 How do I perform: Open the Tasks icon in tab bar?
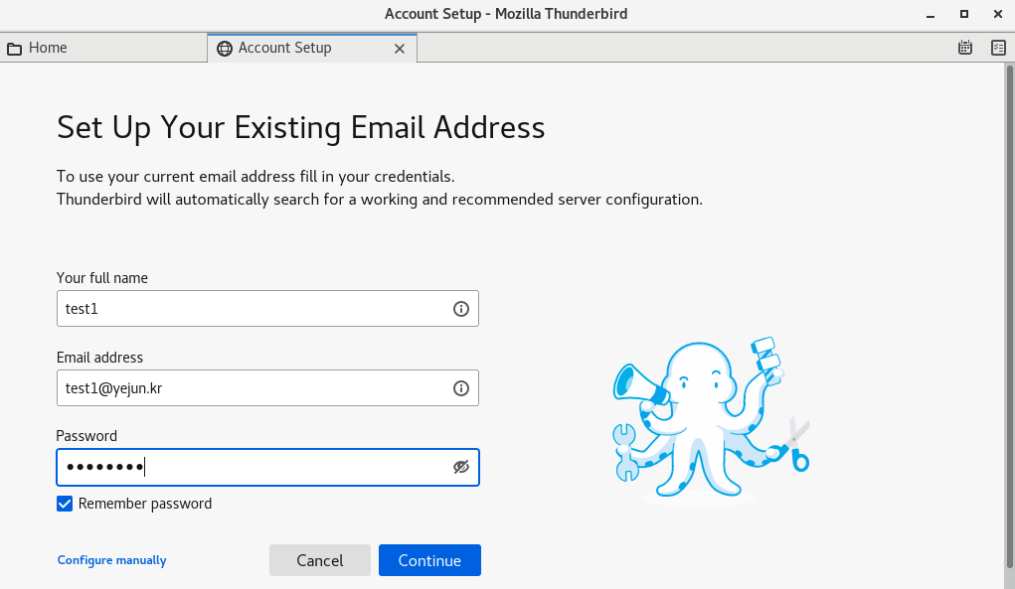[998, 48]
